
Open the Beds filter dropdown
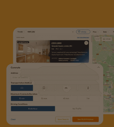point(106,32)
